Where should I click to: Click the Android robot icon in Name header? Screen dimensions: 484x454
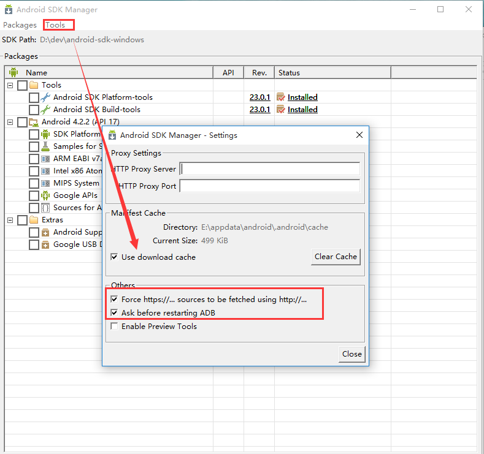pyautogui.click(x=13, y=72)
